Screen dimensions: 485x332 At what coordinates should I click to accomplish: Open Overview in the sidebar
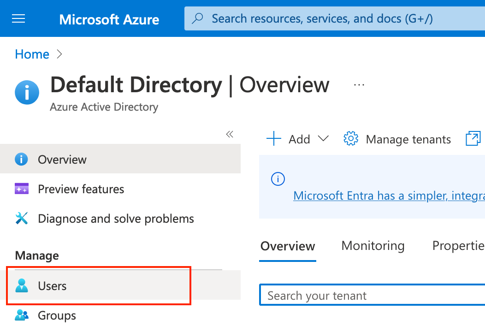tap(120, 159)
